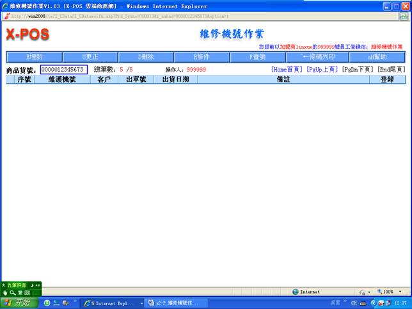Open the H幫助 help button

[x=376, y=56]
